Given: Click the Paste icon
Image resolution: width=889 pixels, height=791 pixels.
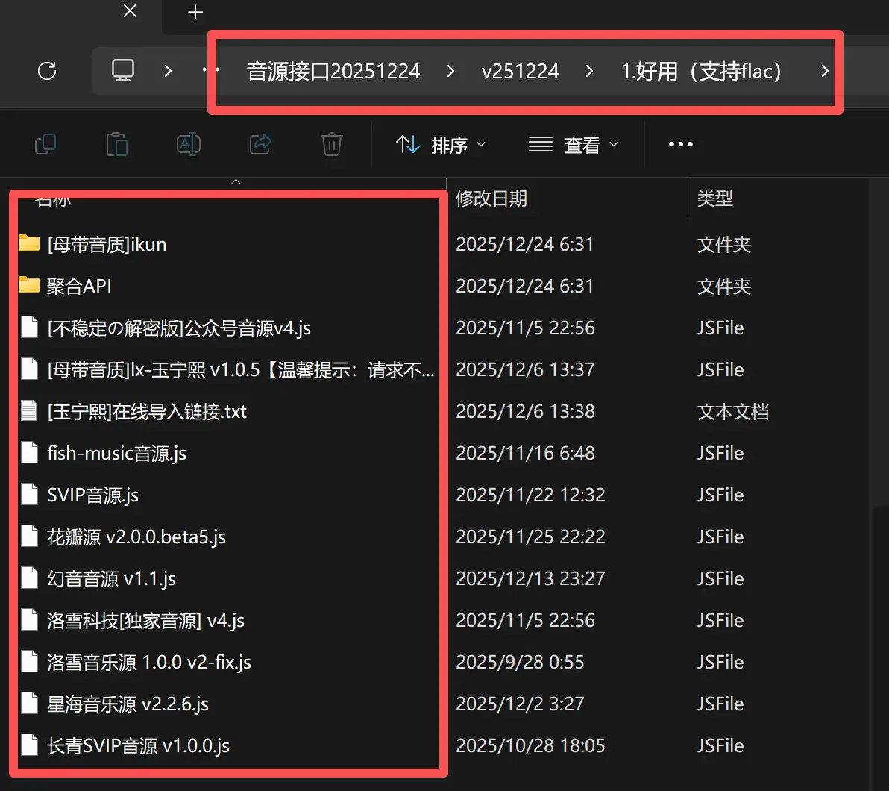Looking at the screenshot, I should click(117, 143).
